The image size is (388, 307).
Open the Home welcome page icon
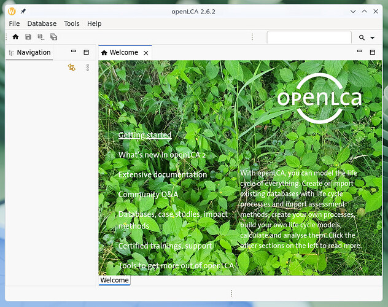pos(15,37)
